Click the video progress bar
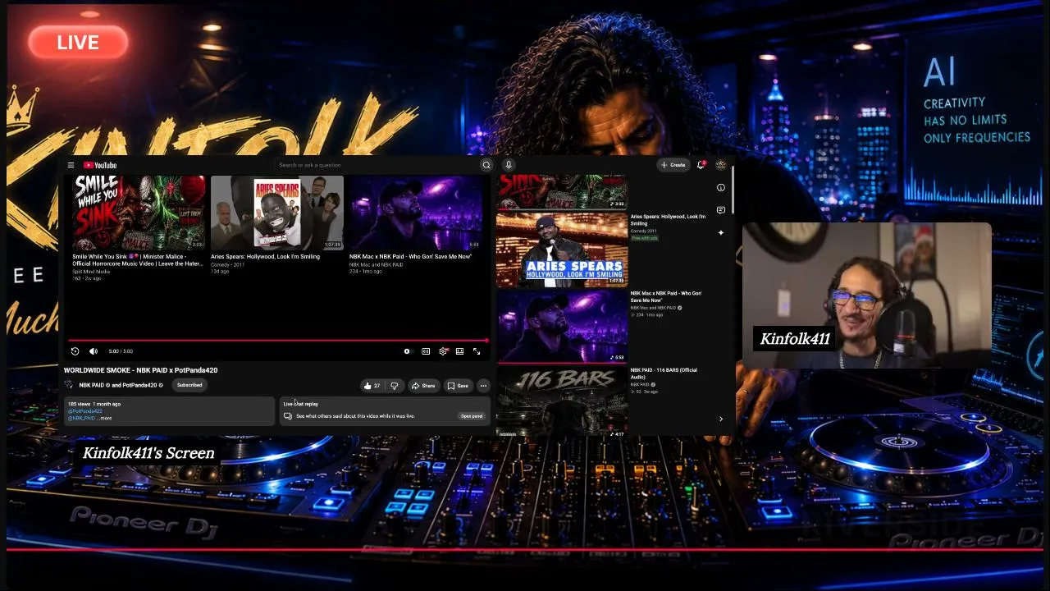The height and width of the screenshot is (591, 1050). 278,340
